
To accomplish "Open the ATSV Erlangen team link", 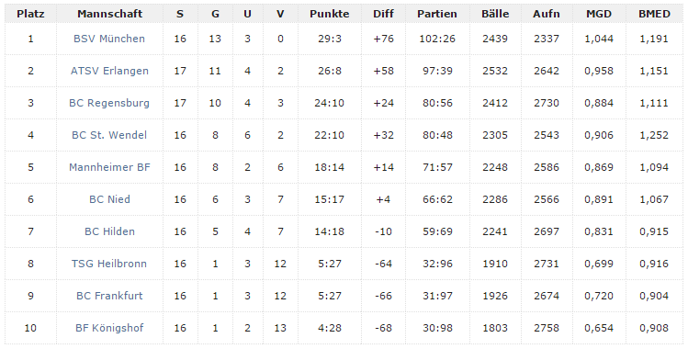I will [x=109, y=71].
